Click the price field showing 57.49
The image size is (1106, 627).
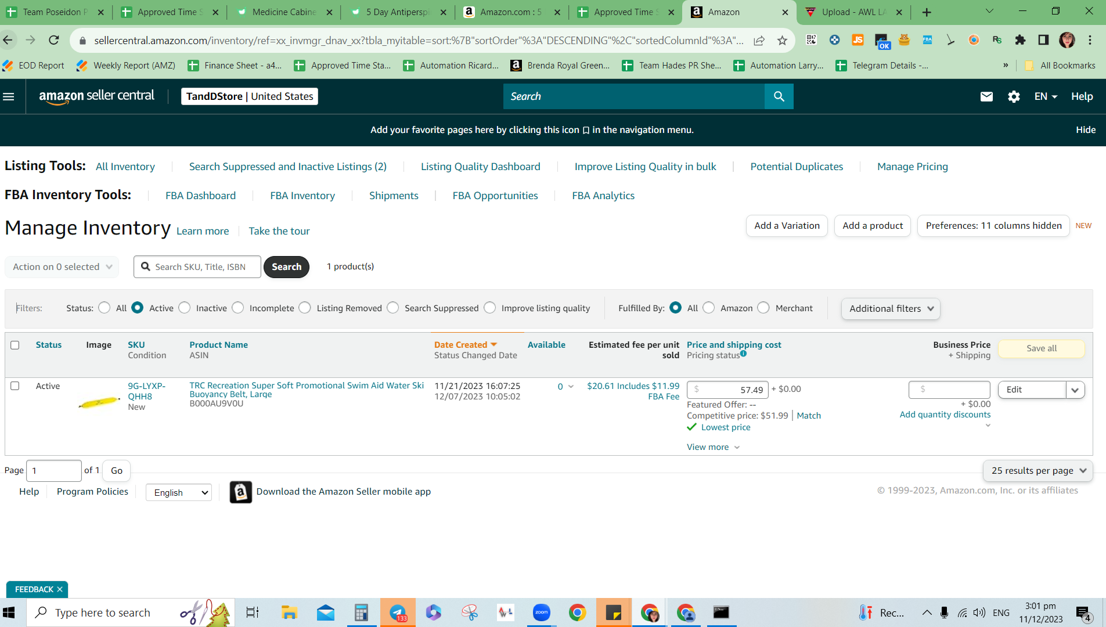(727, 390)
